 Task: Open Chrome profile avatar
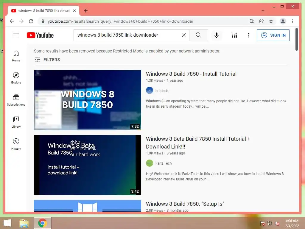(283, 21)
